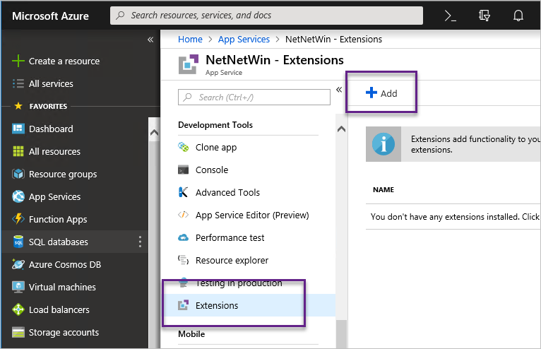This screenshot has width=541, height=349.
Task: Click the NetNetWin - Extensions breadcrumb text
Action: click(333, 40)
